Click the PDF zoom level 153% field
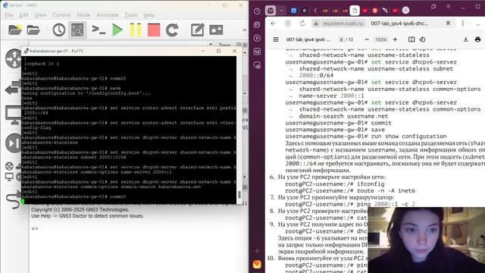This screenshot has height=273, width=485. click(x=380, y=39)
